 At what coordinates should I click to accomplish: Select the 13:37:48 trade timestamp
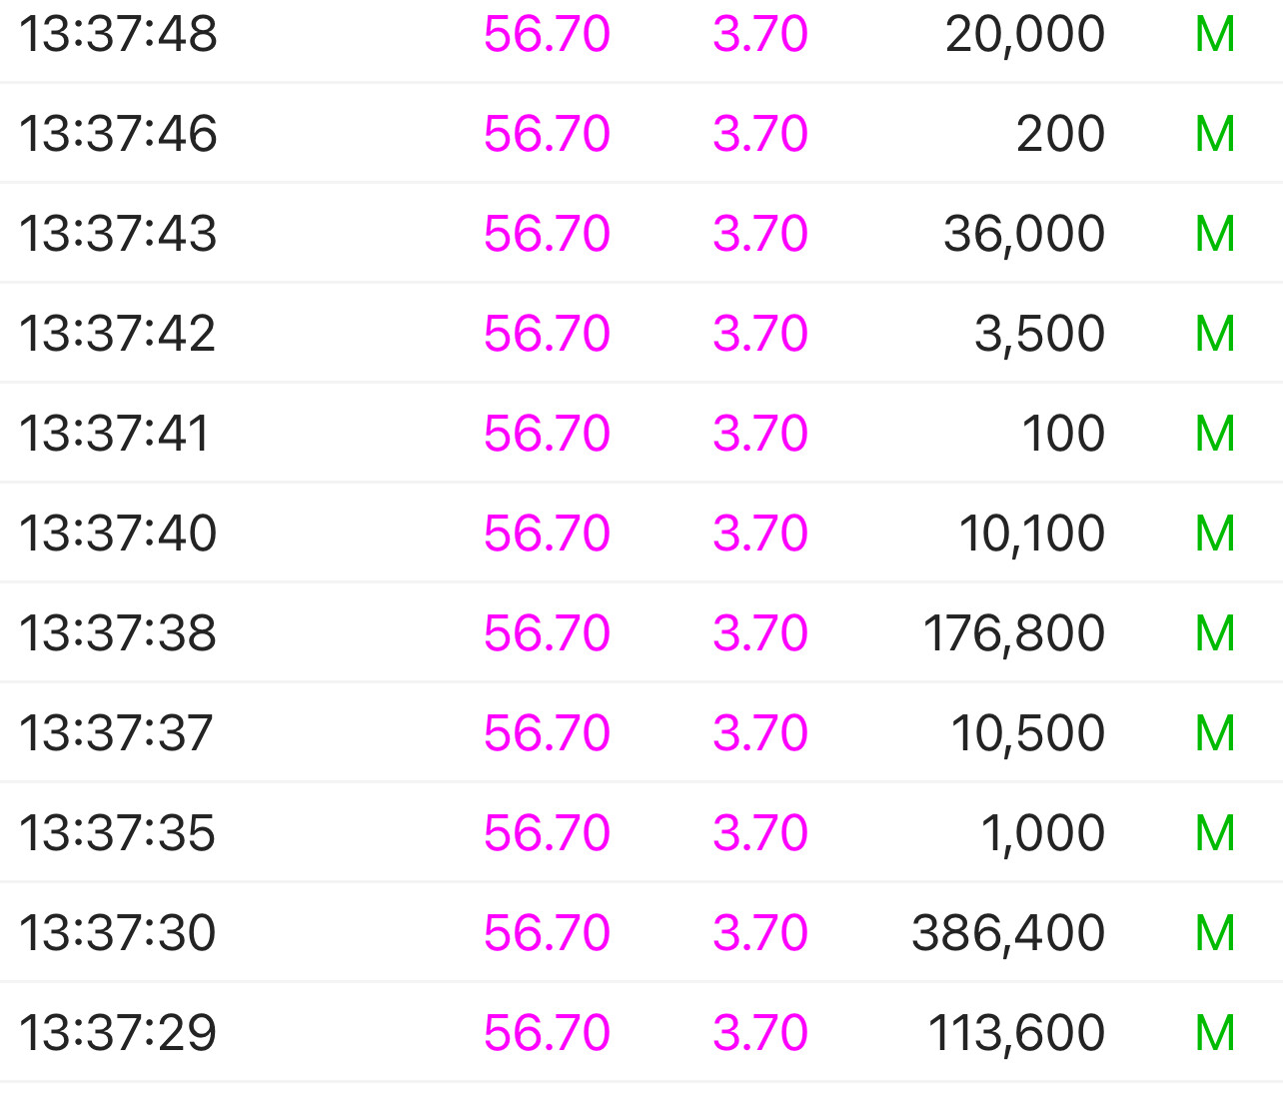[x=118, y=34]
